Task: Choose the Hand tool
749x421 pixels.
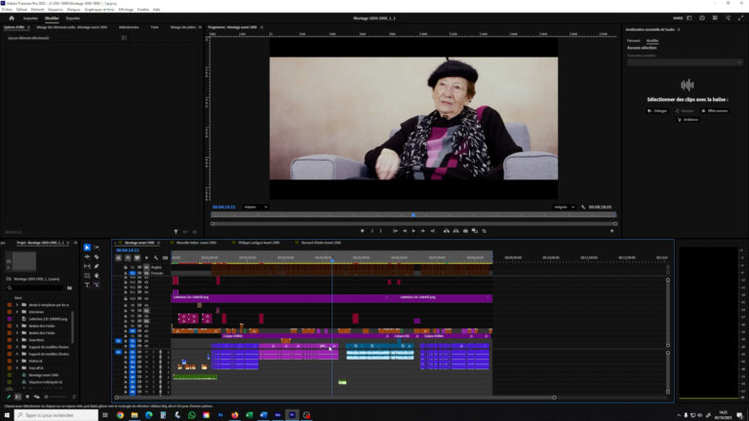Action: coord(96,276)
